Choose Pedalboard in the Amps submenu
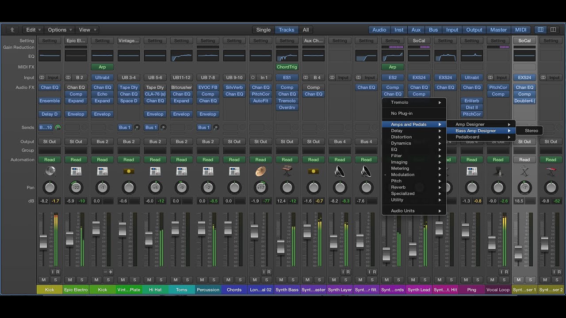The height and width of the screenshot is (318, 566). (467, 137)
